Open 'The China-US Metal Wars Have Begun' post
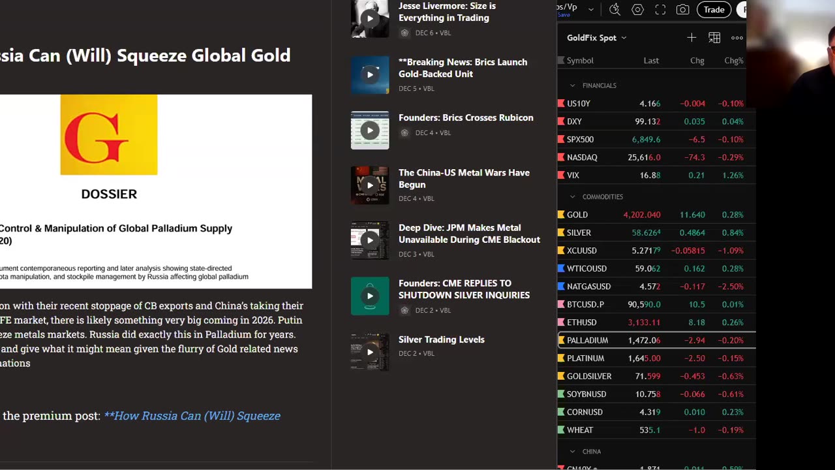835x470 pixels. 464,178
